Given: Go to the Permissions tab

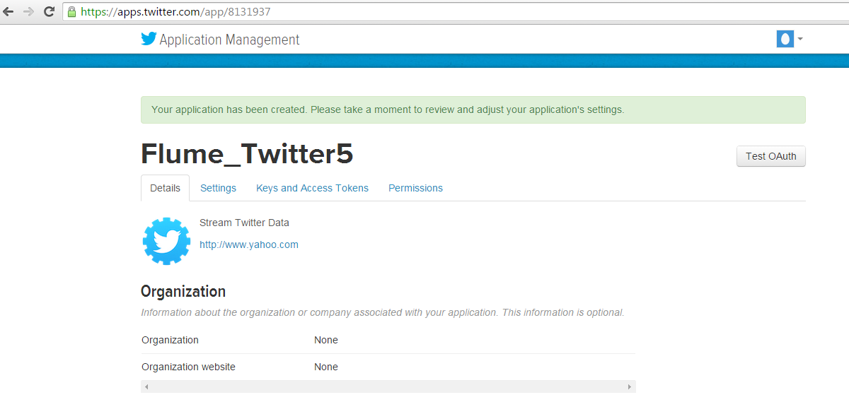Looking at the screenshot, I should coord(415,188).
